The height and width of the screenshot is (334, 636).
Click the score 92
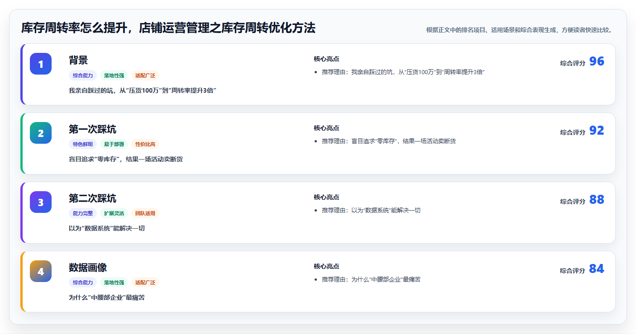[597, 131]
